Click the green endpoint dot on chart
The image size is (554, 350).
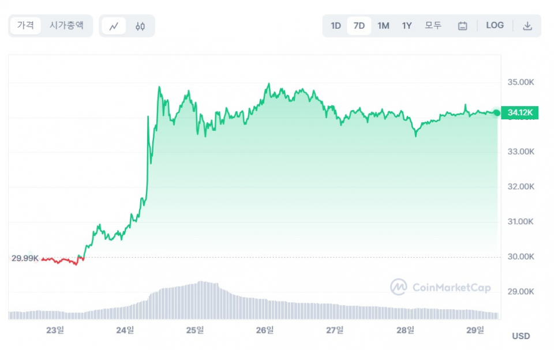pyautogui.click(x=497, y=112)
